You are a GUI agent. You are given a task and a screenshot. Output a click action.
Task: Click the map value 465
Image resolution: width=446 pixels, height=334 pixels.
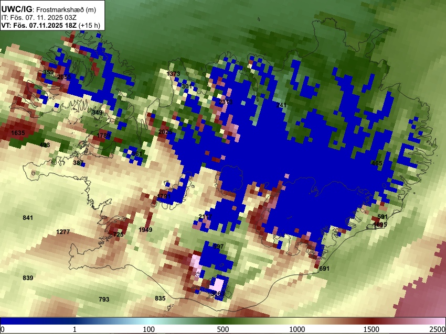[x=377, y=163]
